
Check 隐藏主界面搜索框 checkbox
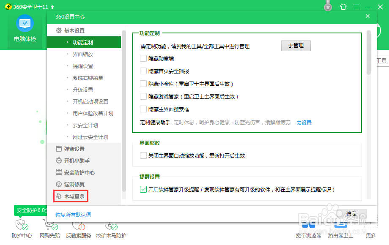coord(143,109)
